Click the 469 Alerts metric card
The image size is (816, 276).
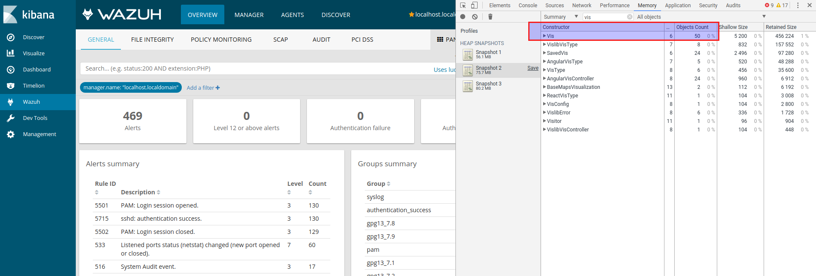click(133, 121)
